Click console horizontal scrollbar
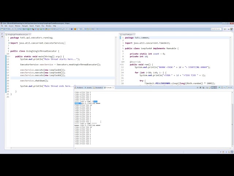The image size is (234, 176). coord(152,148)
